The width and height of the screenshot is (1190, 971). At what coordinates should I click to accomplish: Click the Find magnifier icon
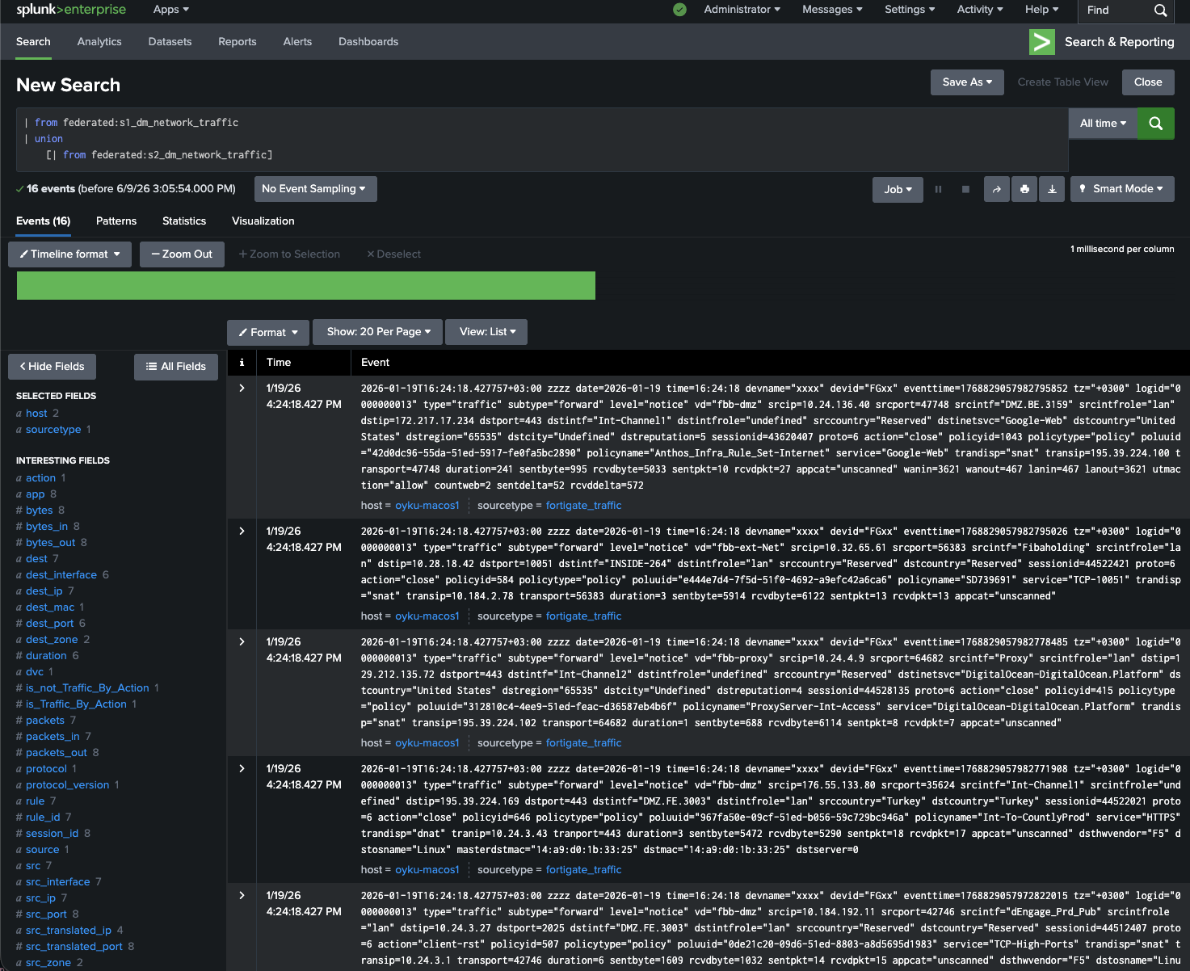point(1160,11)
